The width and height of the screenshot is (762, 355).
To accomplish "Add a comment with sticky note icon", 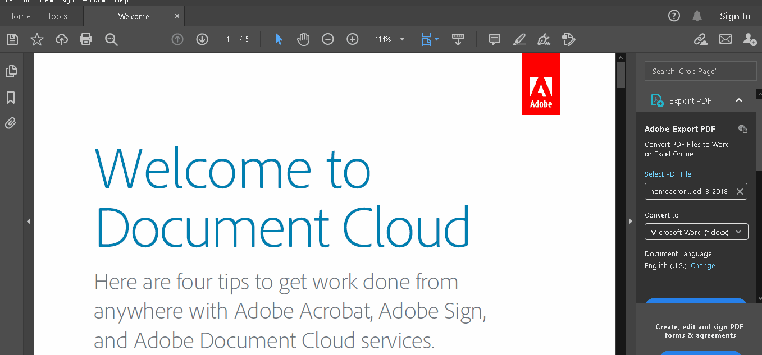I will 495,39.
